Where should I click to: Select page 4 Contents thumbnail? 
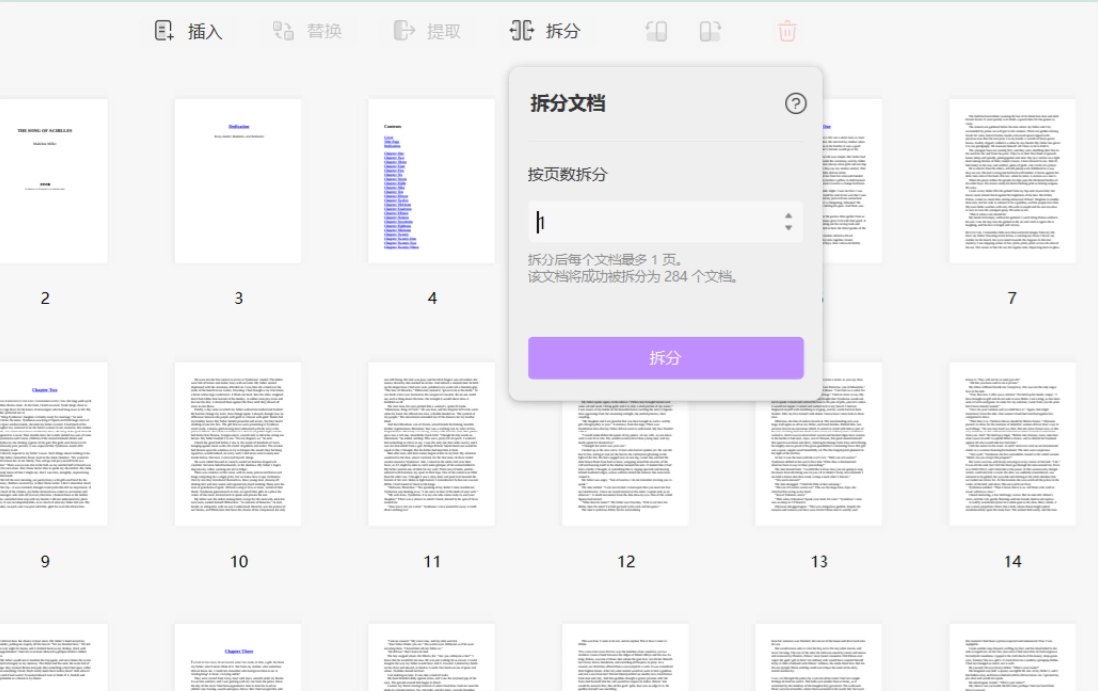pyautogui.click(x=432, y=181)
